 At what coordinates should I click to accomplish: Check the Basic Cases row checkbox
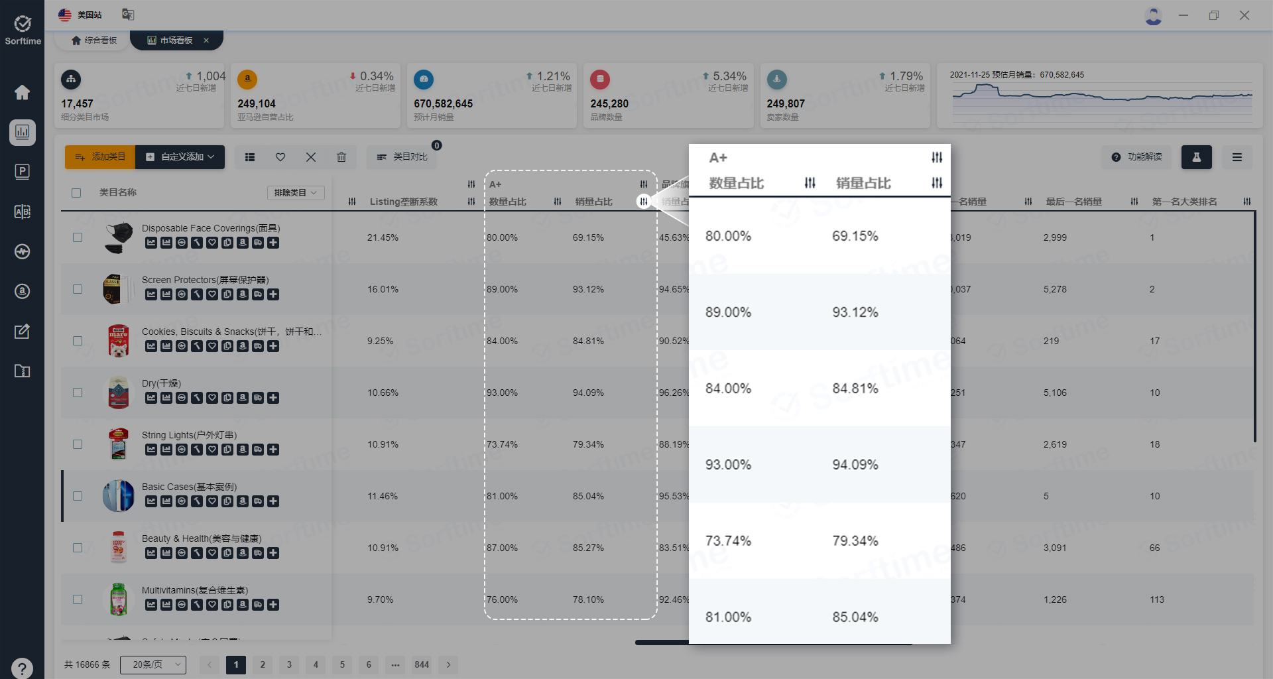pyautogui.click(x=78, y=496)
